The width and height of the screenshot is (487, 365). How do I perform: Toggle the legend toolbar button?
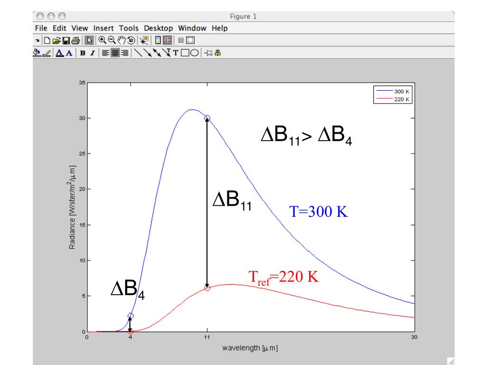click(167, 40)
